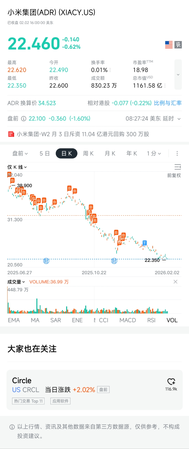Open the 成交量 indicator dropdown

(x=16, y=282)
